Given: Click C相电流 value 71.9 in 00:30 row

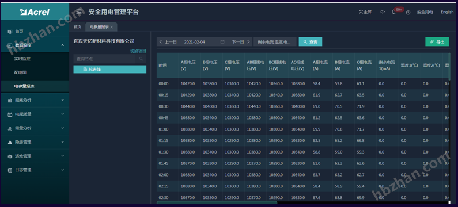Looking at the screenshot, I should pyautogui.click(x=361, y=106).
